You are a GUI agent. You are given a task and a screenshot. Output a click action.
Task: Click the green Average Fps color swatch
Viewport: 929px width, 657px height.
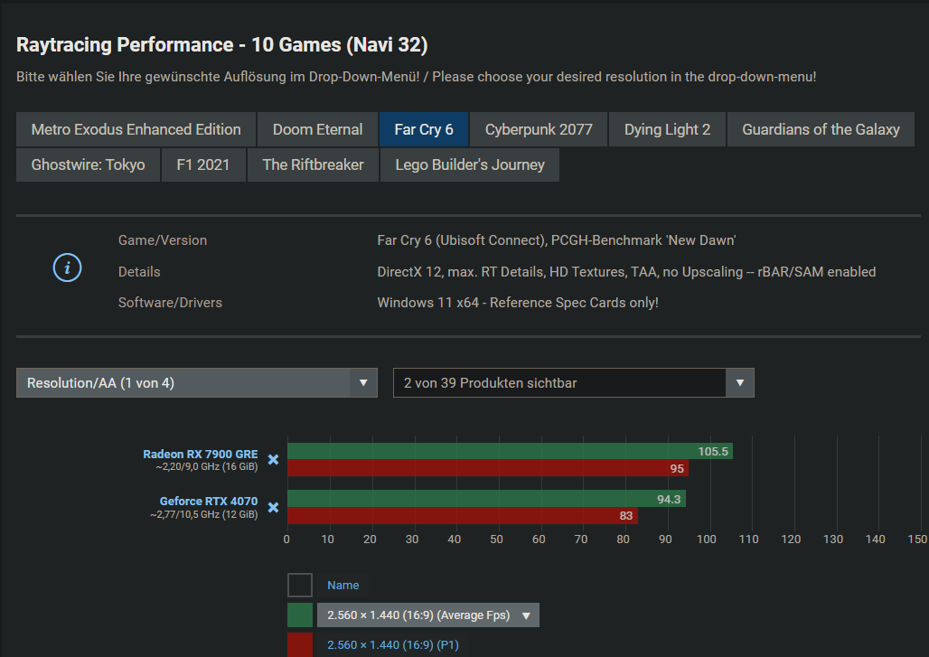(300, 615)
